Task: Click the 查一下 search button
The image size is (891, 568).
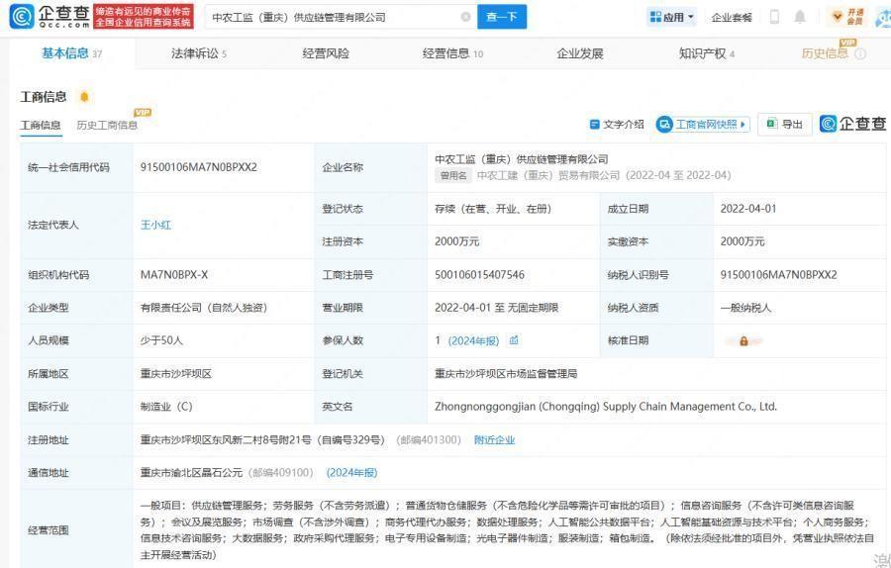Action: [502, 17]
